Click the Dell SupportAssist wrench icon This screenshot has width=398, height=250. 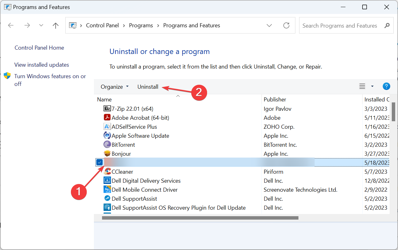click(x=107, y=199)
